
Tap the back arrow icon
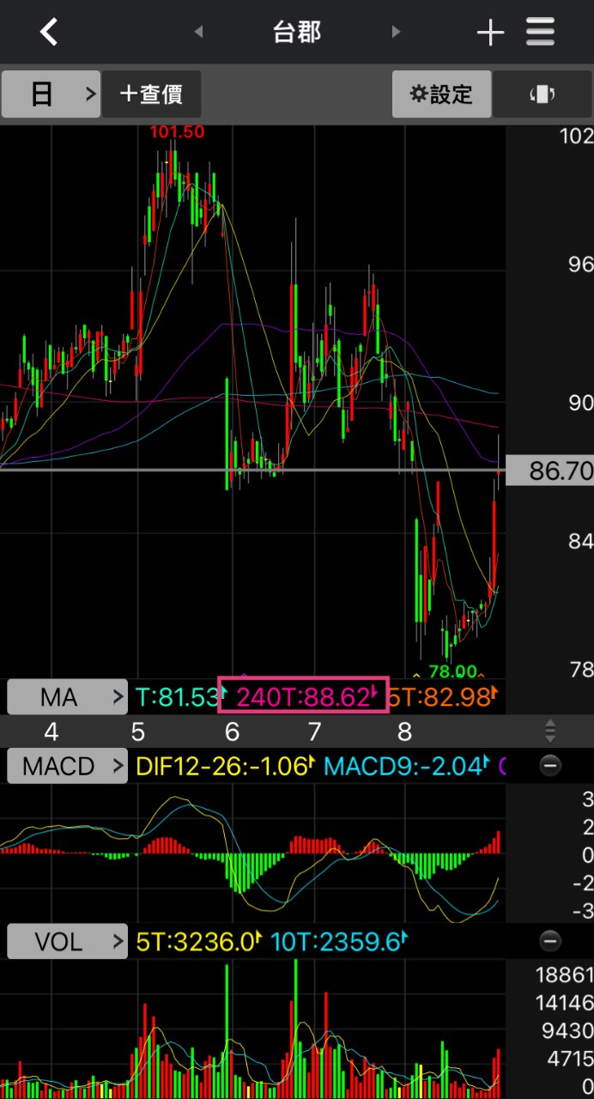click(49, 33)
